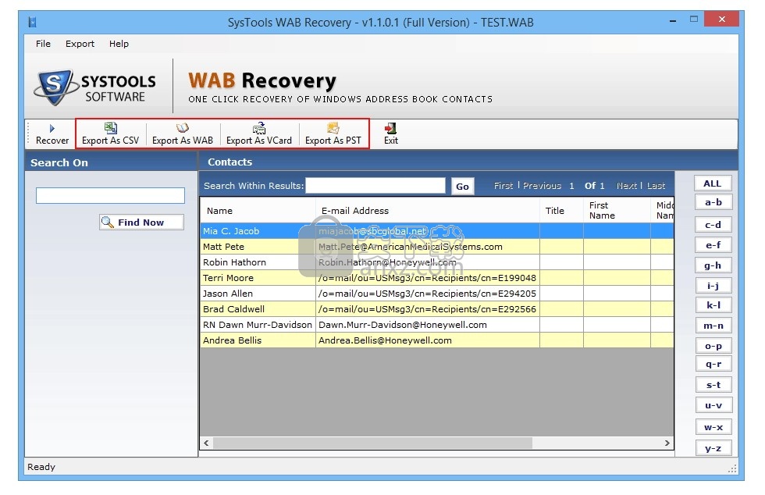Sort by the Name column header
The width and height of the screenshot is (765, 495).
click(x=258, y=210)
